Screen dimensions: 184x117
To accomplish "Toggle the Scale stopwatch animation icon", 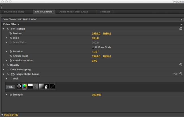I will [x=10, y=38].
